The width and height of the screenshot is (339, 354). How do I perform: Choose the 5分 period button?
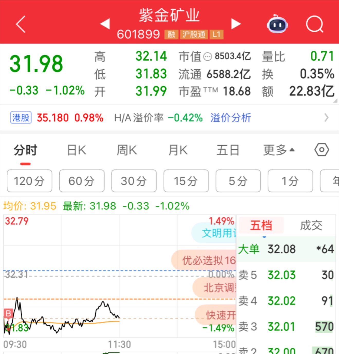point(238,181)
